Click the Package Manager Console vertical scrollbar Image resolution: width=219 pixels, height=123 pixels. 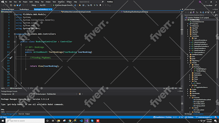click(x=182, y=103)
